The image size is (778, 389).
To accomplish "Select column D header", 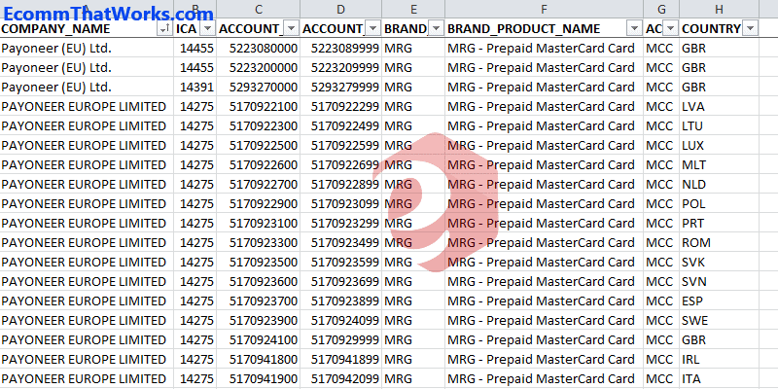I will (x=341, y=9).
